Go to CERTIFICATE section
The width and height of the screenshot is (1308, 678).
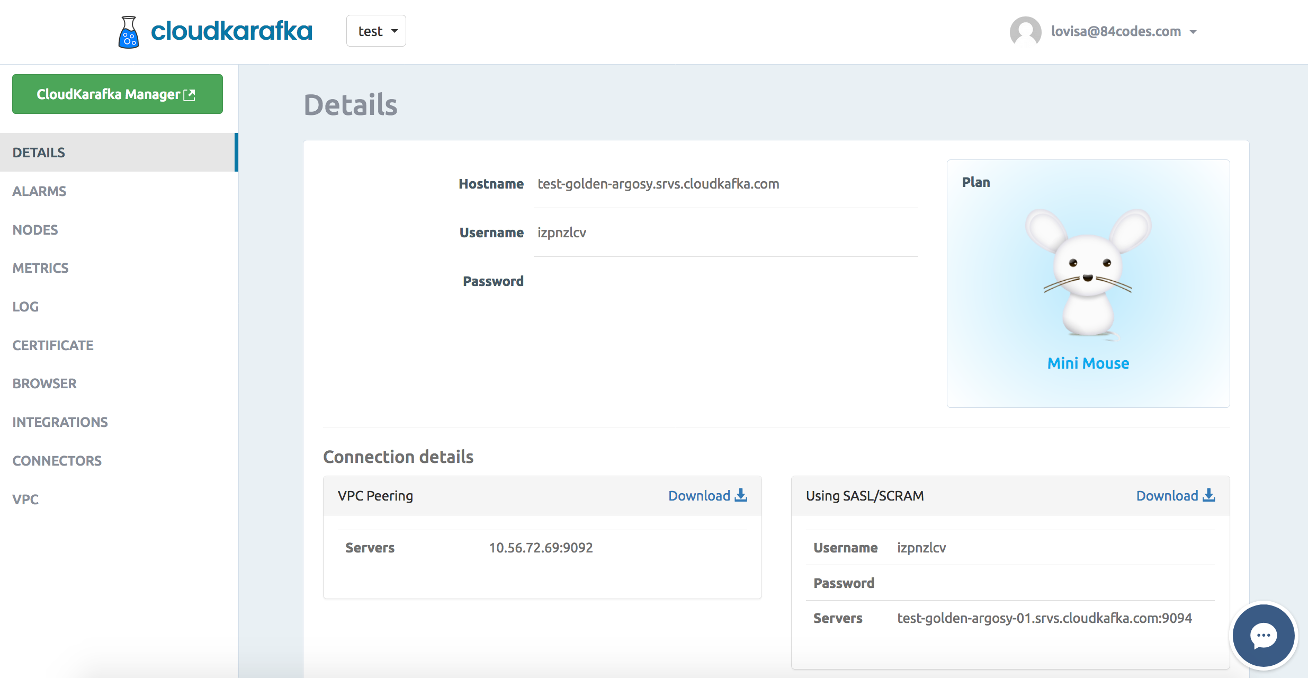point(53,345)
